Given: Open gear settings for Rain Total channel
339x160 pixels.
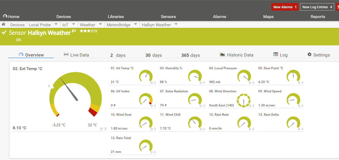Looking at the screenshot, I should click(x=152, y=152).
